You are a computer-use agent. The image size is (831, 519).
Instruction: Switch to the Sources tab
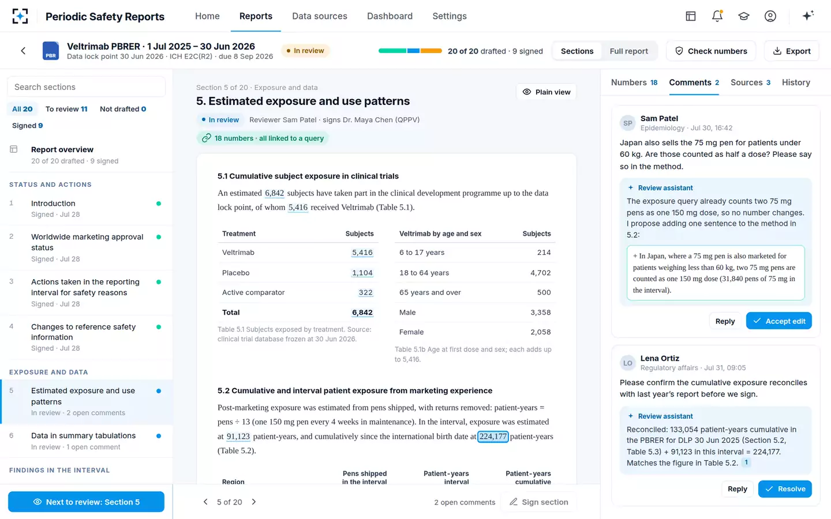click(750, 82)
